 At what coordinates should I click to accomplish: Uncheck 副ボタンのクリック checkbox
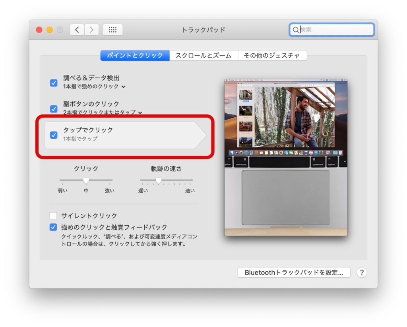pos(54,109)
